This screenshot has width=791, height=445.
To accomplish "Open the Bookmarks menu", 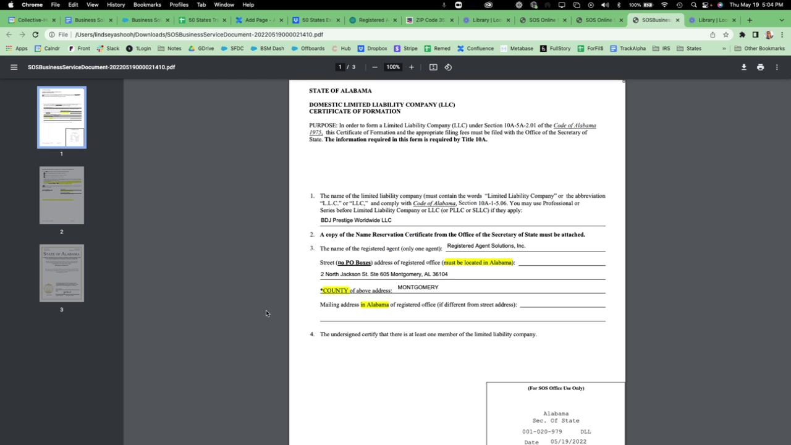I will 147,4.
